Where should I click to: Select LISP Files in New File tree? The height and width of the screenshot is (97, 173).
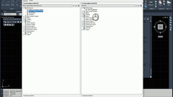[88, 28]
